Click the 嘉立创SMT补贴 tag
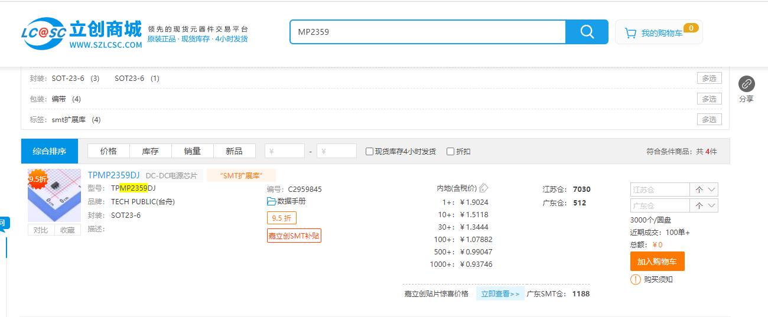This screenshot has width=768, height=317. tap(294, 236)
